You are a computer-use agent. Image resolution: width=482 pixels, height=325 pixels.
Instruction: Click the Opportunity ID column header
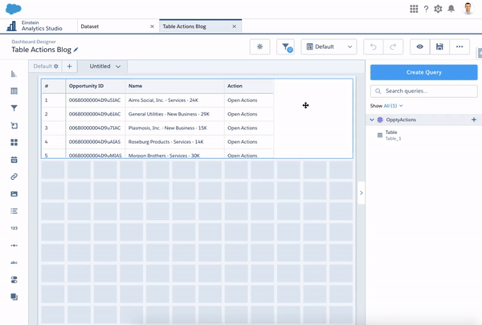pyautogui.click(x=86, y=86)
